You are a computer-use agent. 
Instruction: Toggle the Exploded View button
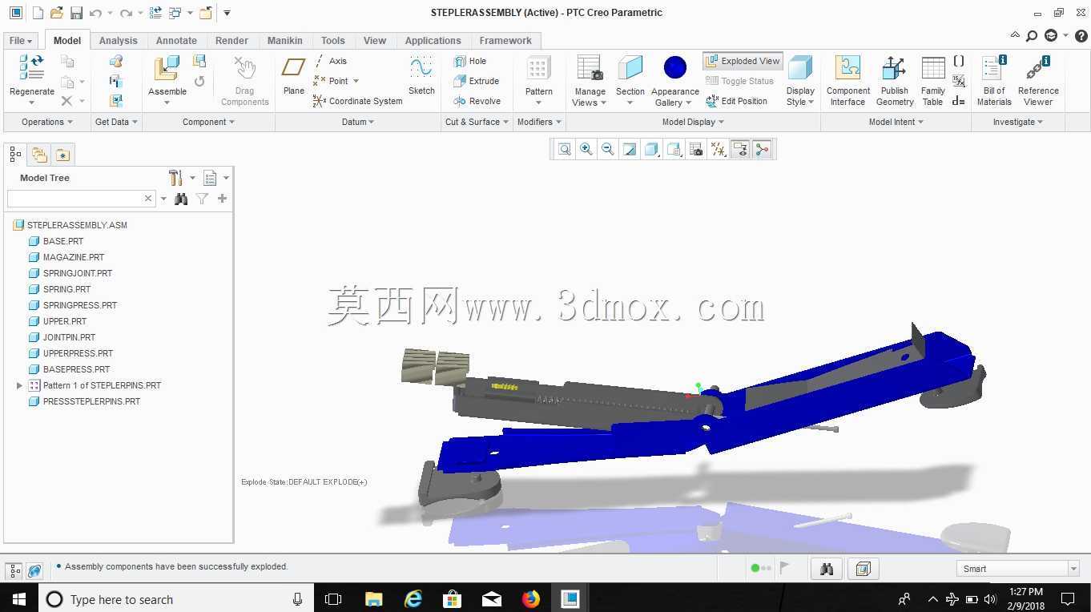743,61
